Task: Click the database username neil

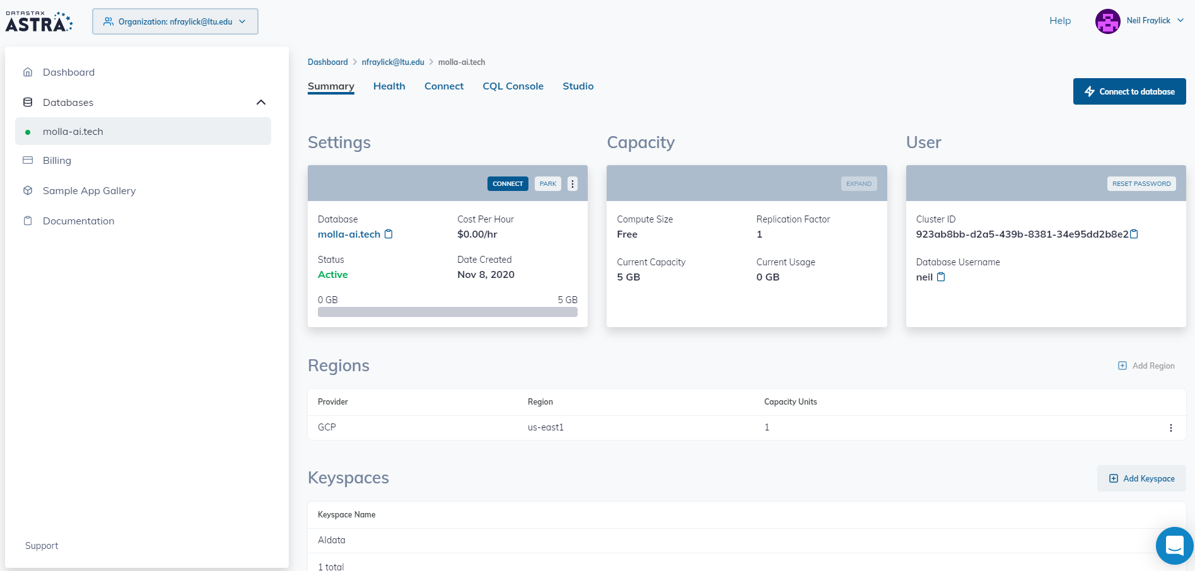Action: (924, 277)
